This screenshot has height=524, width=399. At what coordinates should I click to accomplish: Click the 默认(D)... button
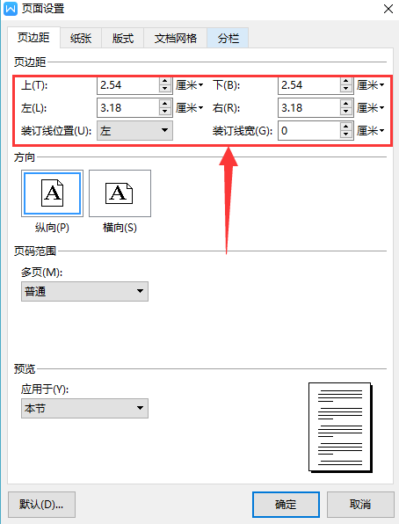coord(41,505)
